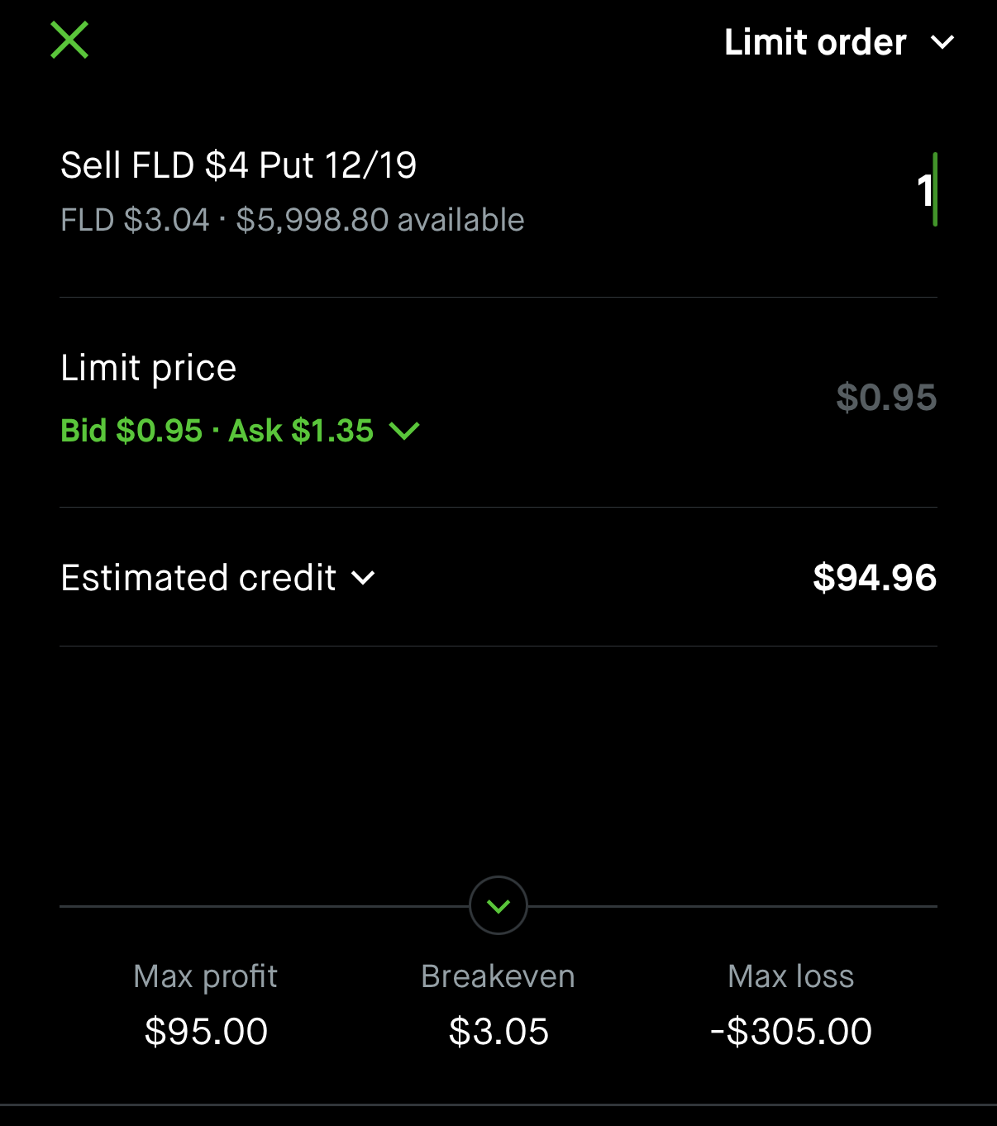The width and height of the screenshot is (997, 1126).
Task: Tap the -$305.00 max loss value
Action: click(x=791, y=1032)
